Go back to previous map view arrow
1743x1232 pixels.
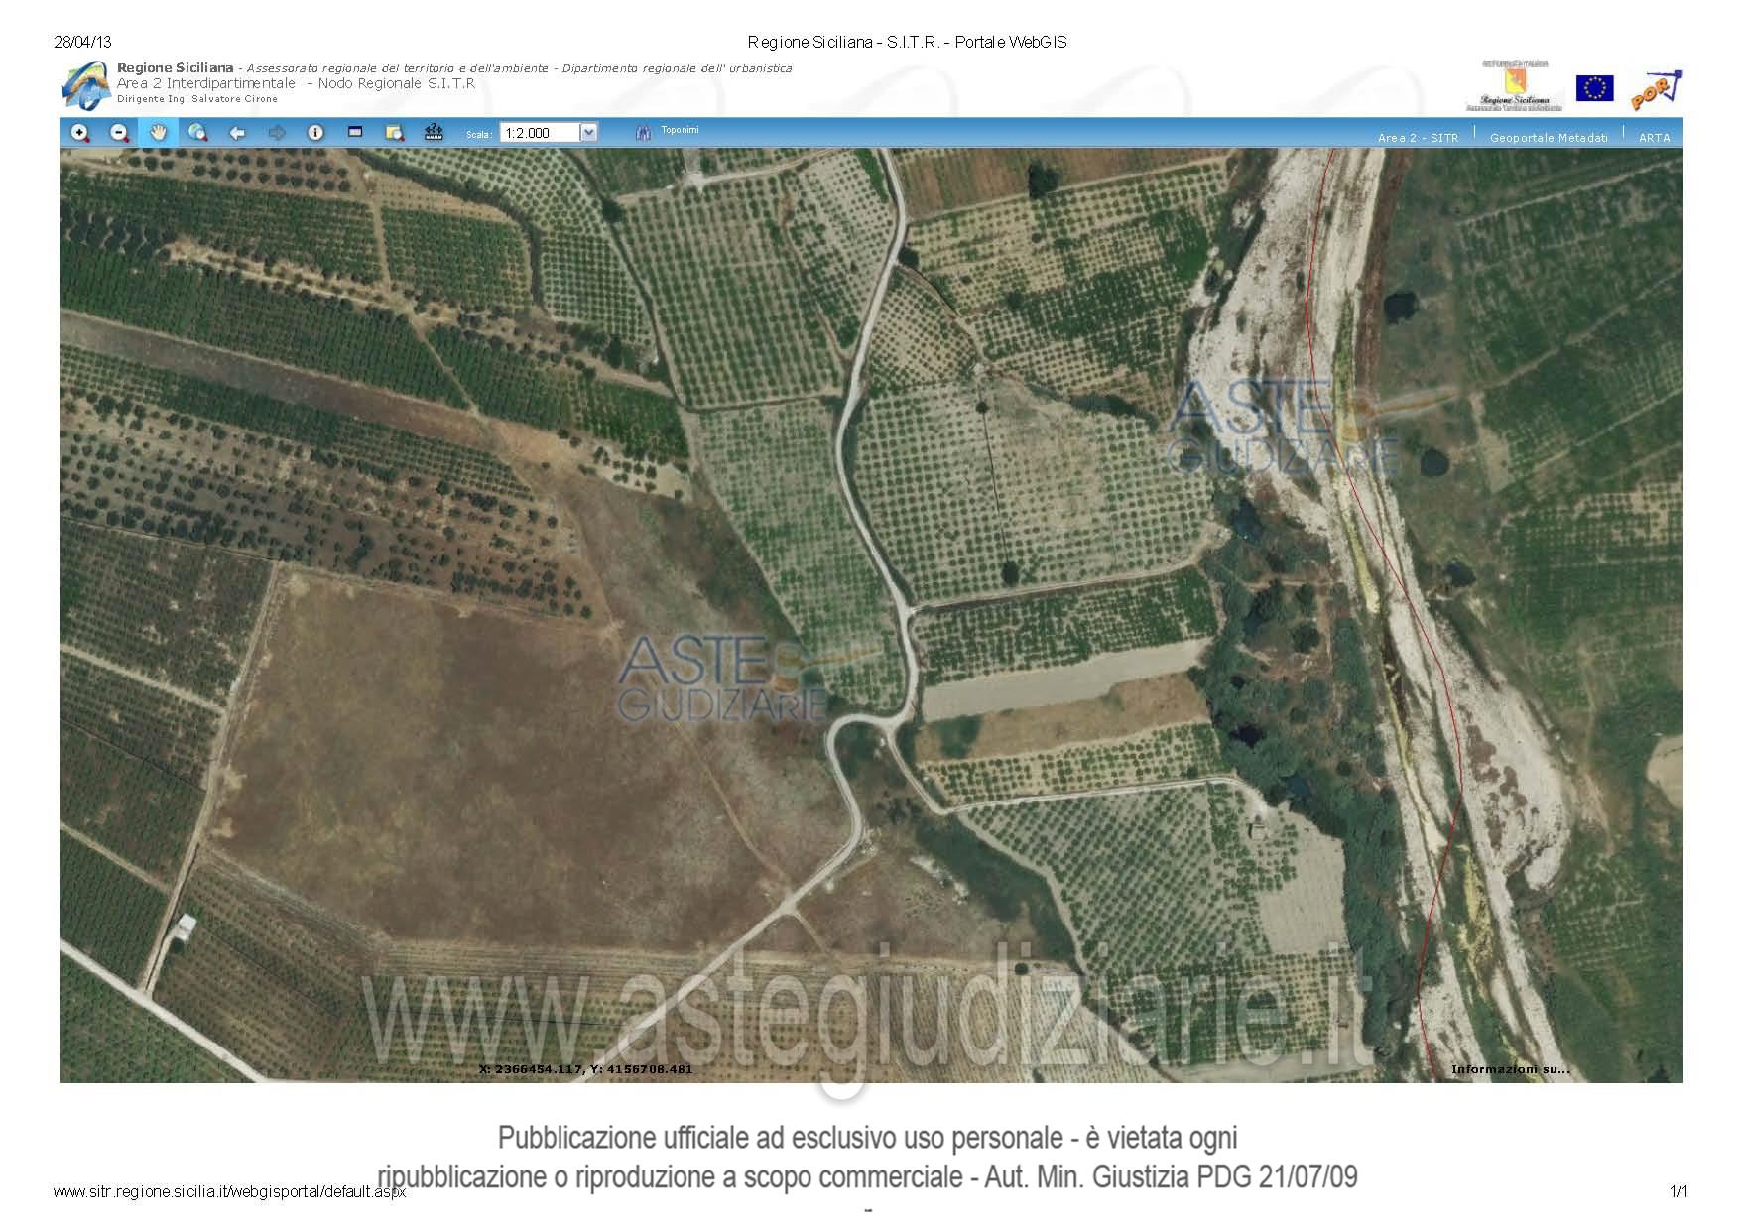coord(237,133)
